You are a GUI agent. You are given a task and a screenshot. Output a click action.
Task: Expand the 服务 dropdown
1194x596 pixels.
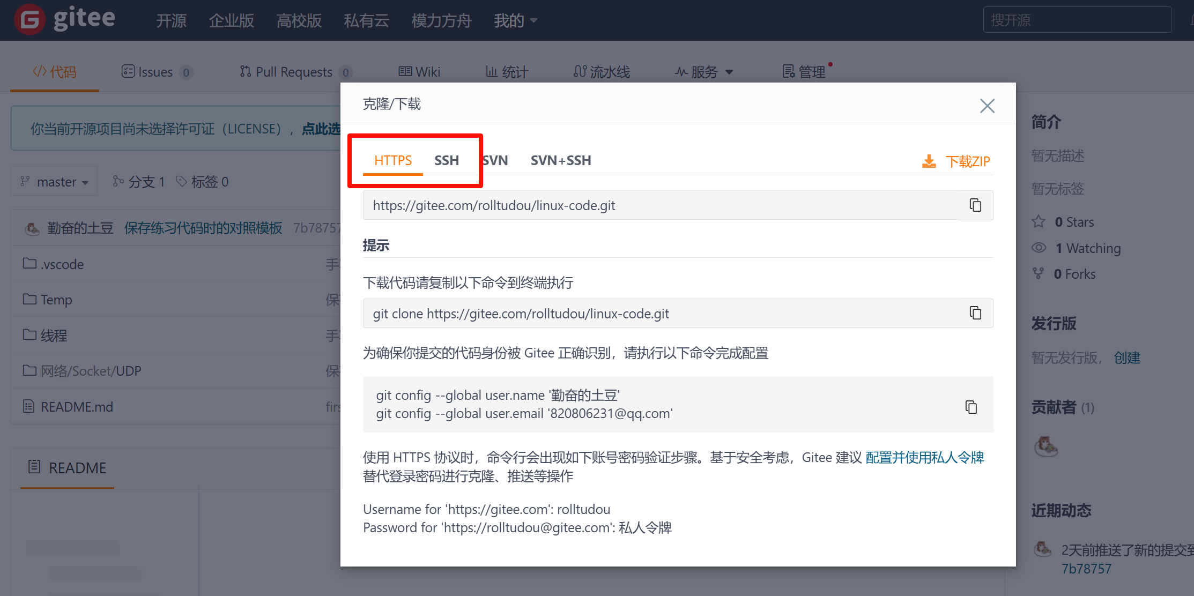[x=704, y=72]
